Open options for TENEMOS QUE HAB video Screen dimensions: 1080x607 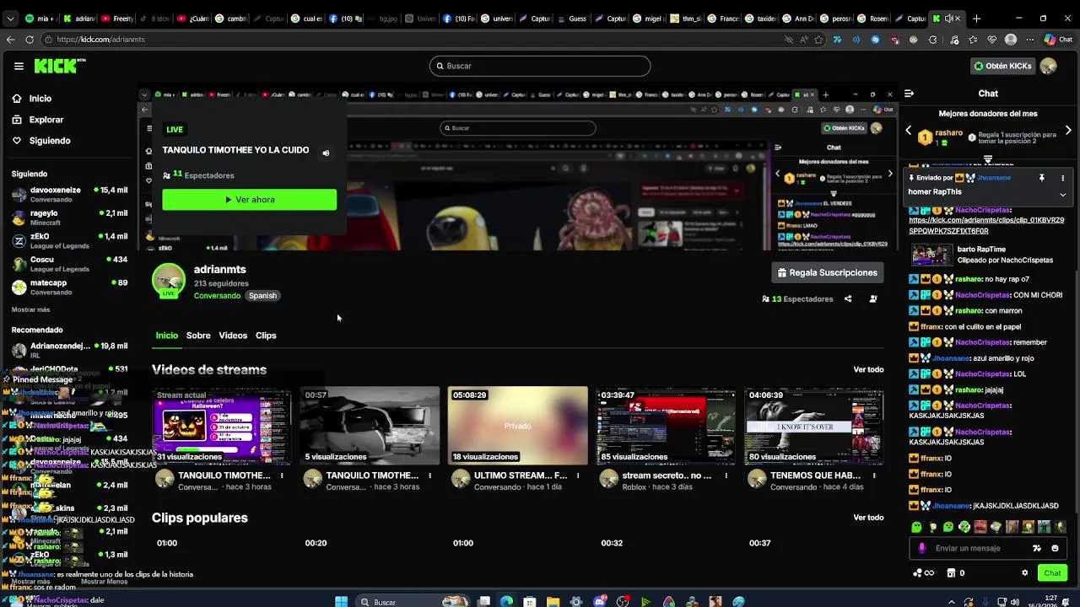coord(874,475)
